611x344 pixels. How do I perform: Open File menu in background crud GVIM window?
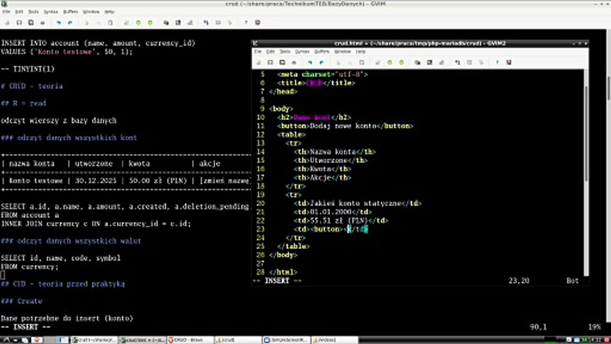[x=6, y=11]
